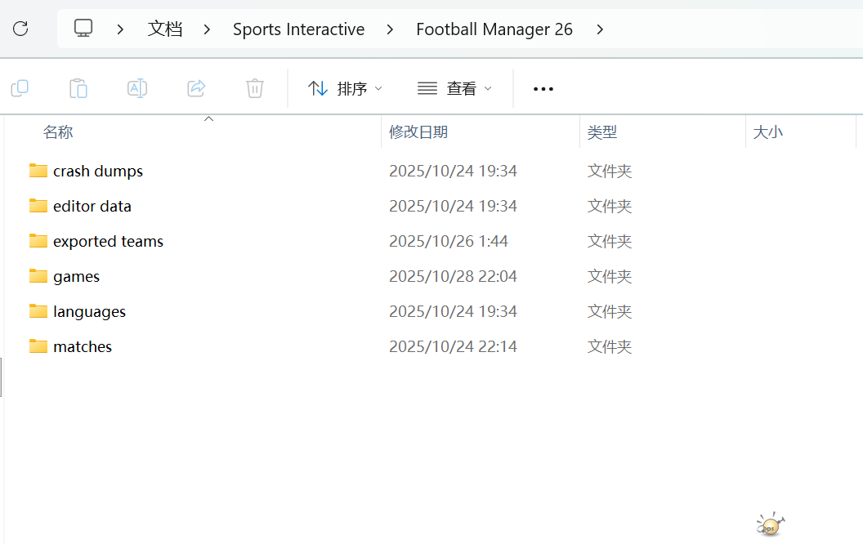Click the Refresh icon in address bar
863x544 pixels.
(x=20, y=29)
